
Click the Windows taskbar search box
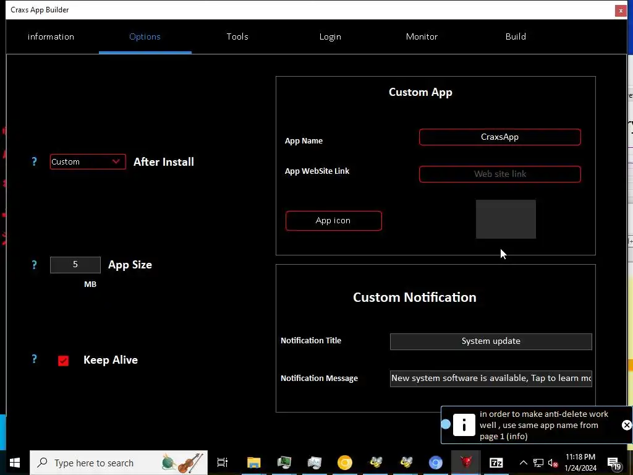(x=119, y=463)
